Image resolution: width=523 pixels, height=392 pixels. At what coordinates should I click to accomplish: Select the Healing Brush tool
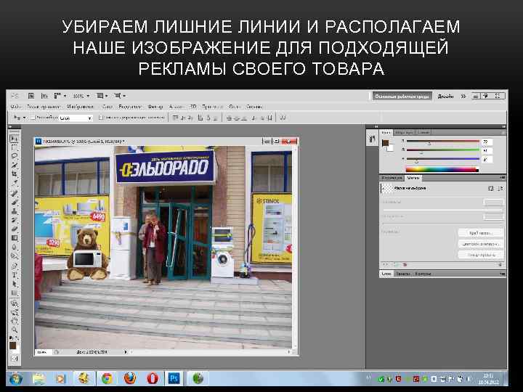tap(14, 193)
